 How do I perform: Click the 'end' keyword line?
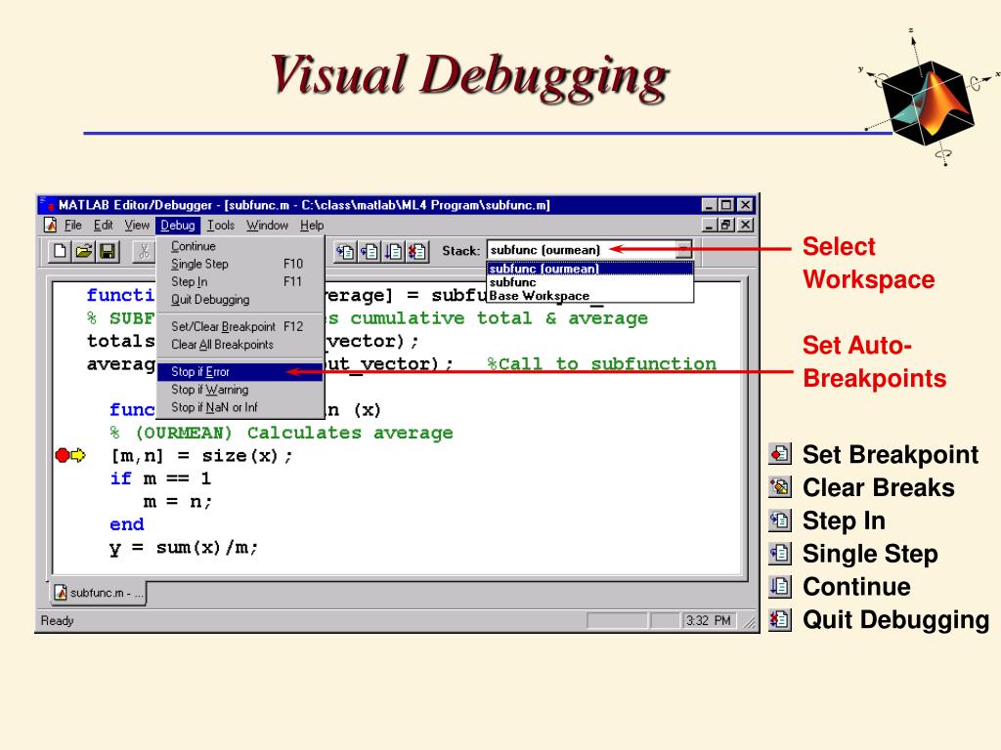tap(127, 524)
